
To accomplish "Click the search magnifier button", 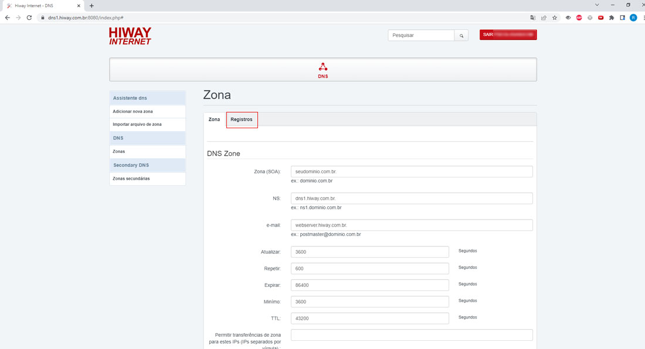I will pyautogui.click(x=461, y=36).
